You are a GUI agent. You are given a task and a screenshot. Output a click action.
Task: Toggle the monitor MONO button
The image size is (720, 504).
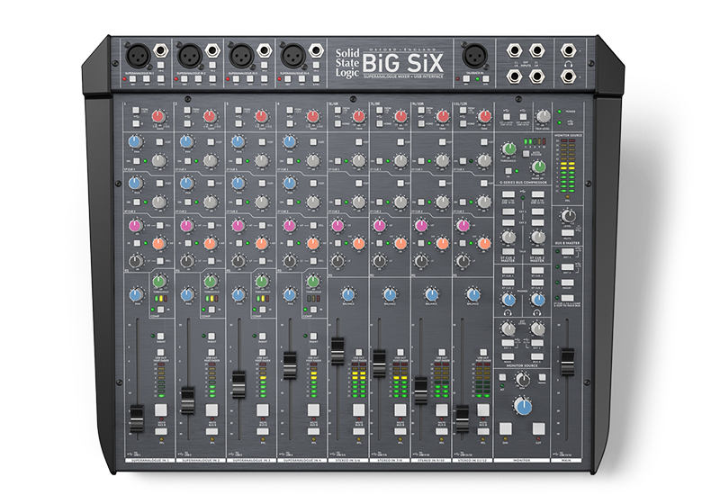(x=542, y=378)
